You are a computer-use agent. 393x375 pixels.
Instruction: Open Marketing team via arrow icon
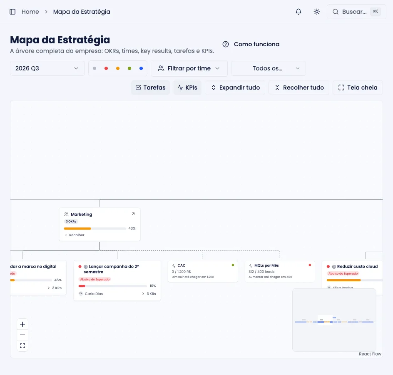pos(133,214)
